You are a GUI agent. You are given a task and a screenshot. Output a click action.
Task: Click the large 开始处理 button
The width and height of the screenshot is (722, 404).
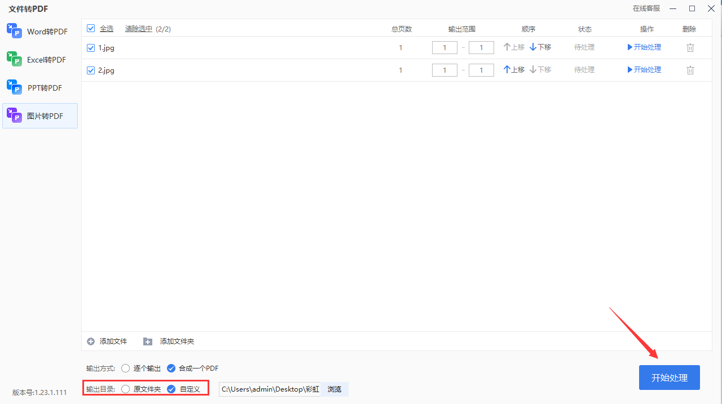coord(670,378)
